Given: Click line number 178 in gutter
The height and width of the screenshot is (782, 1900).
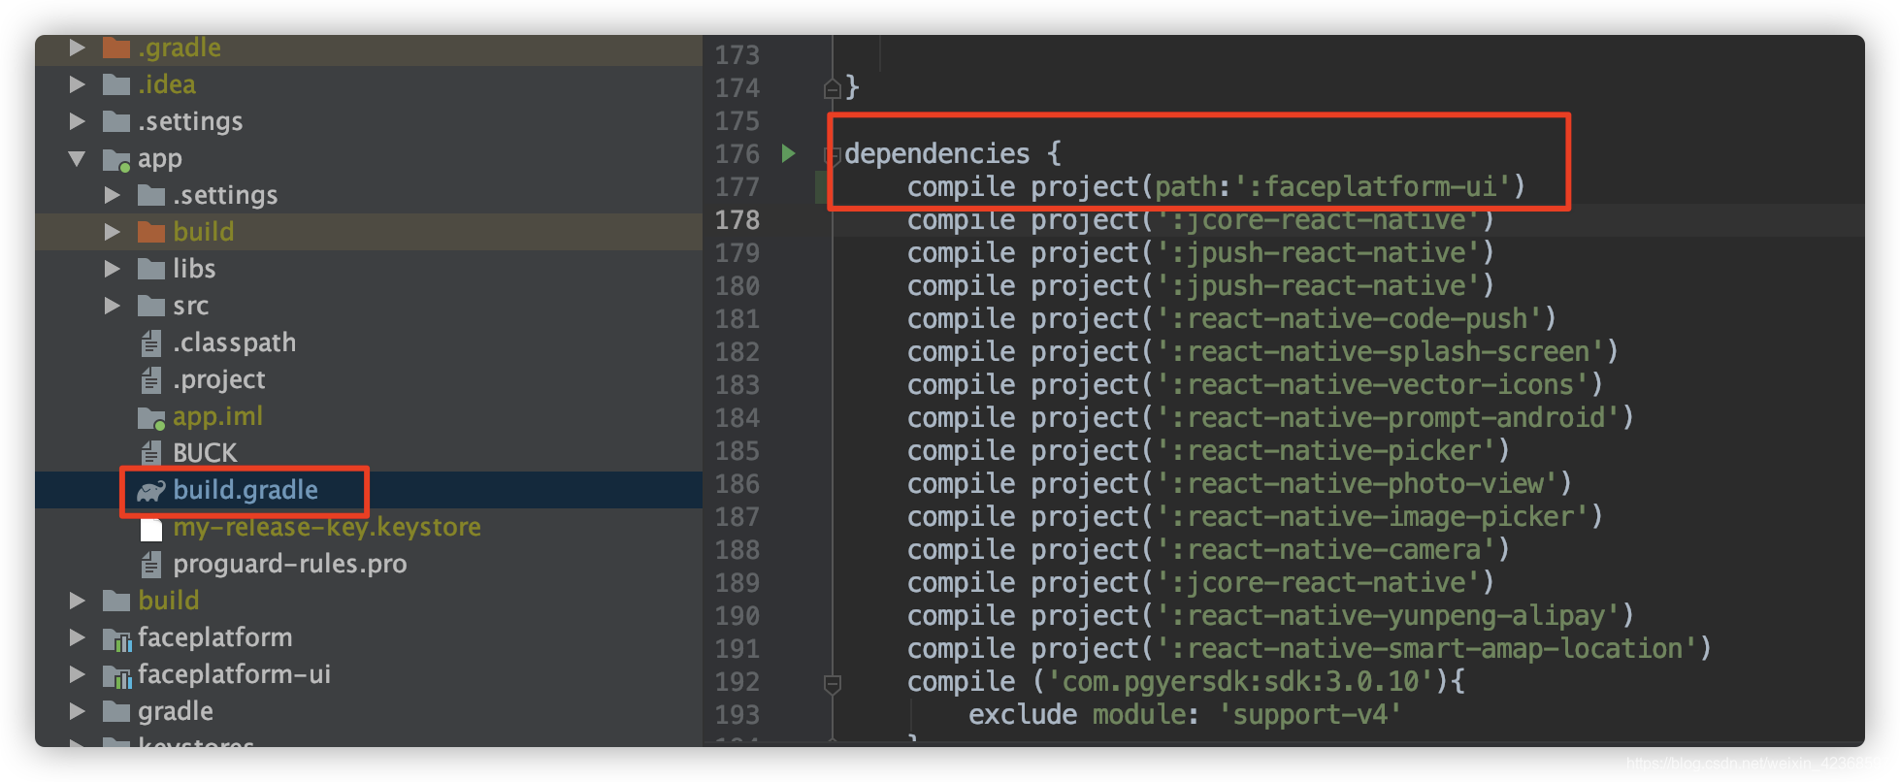Looking at the screenshot, I should point(737,220).
